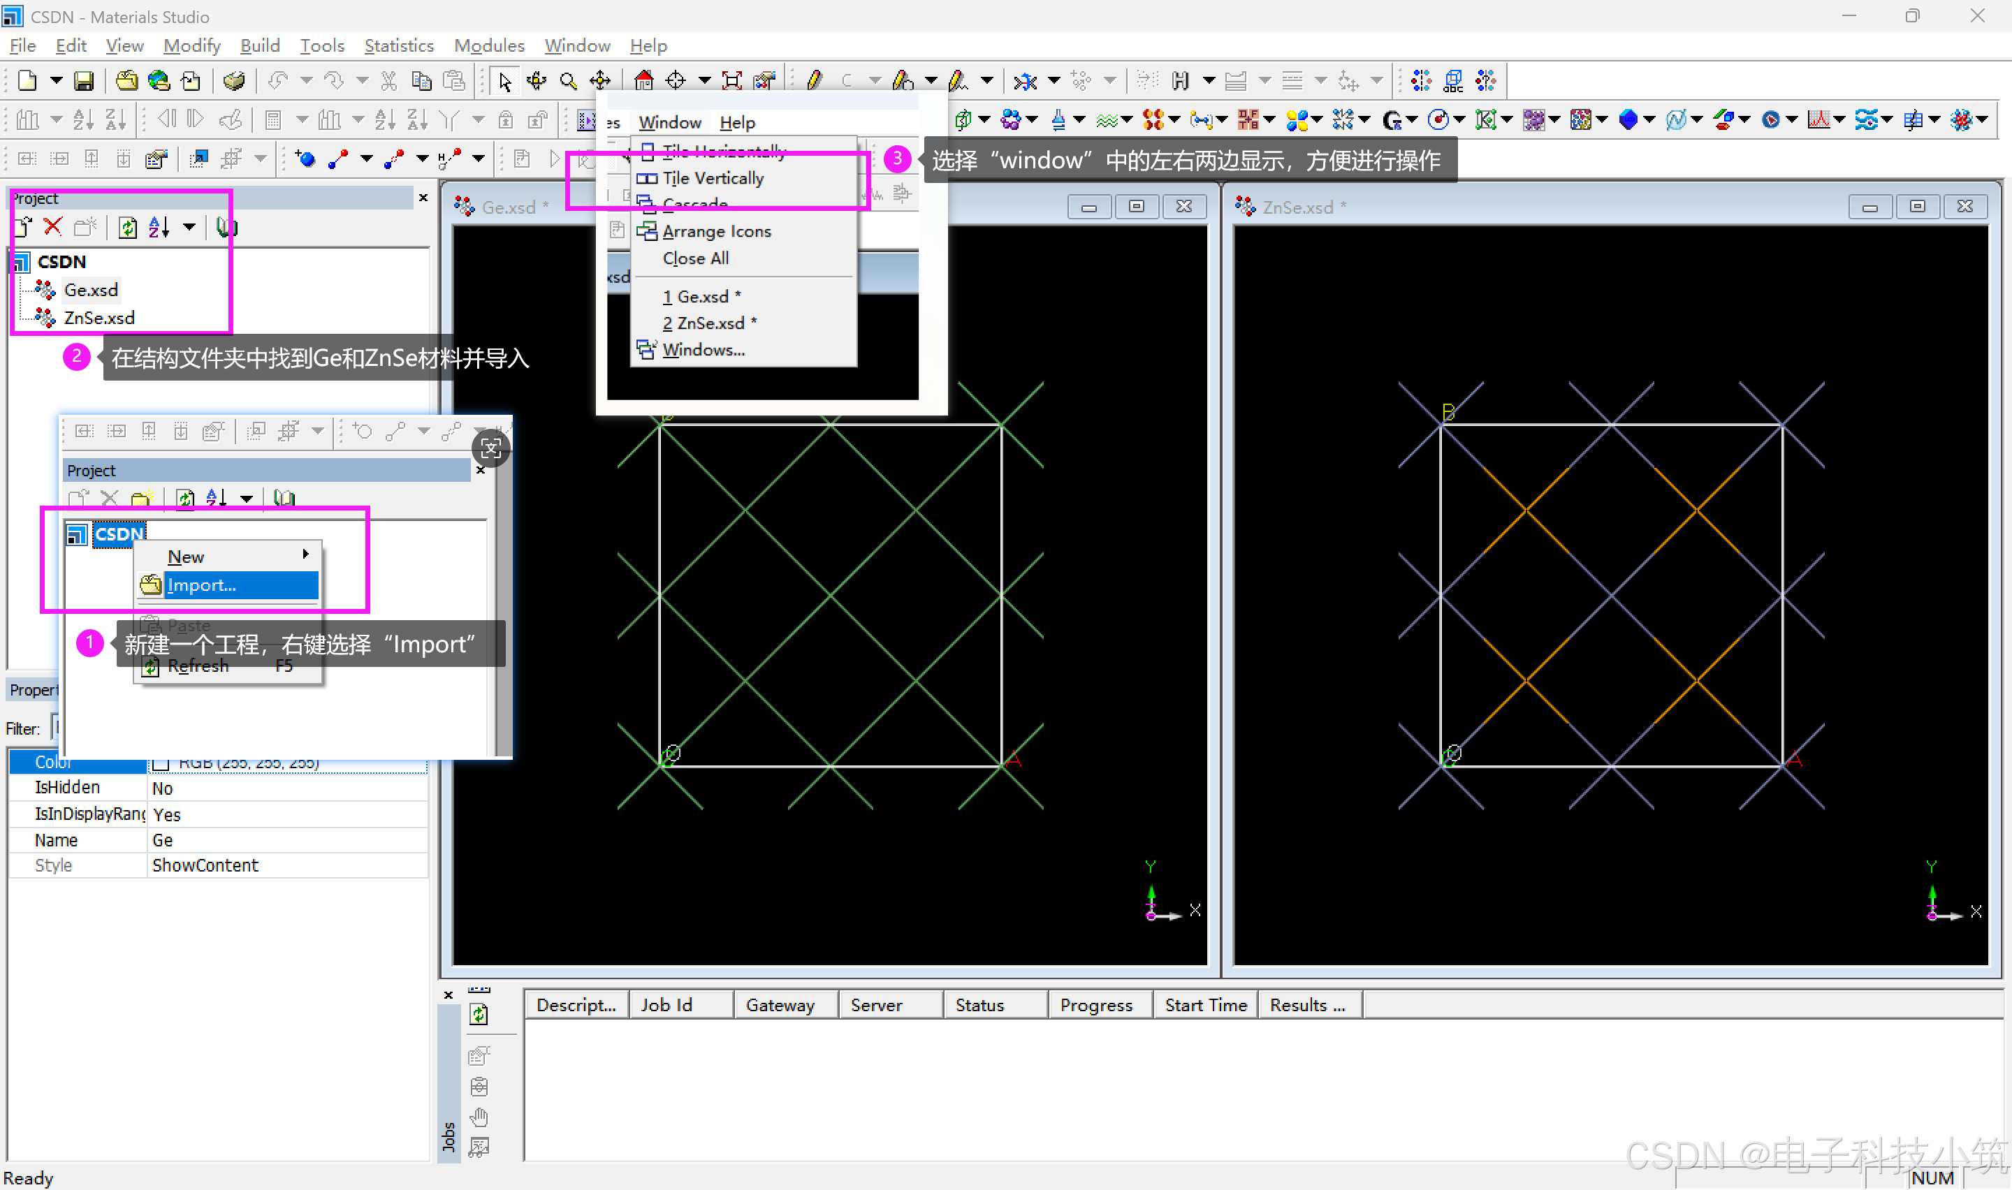Image resolution: width=2012 pixels, height=1190 pixels.
Task: Open dropdown arrow next to New document icon
Action: click(x=56, y=80)
